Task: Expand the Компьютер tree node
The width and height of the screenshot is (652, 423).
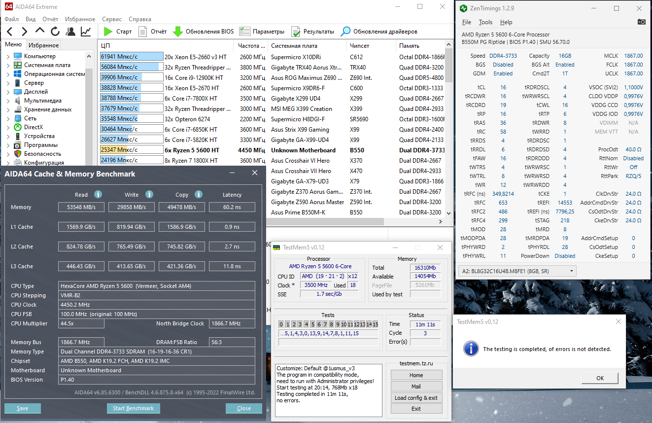Action: pos(8,56)
